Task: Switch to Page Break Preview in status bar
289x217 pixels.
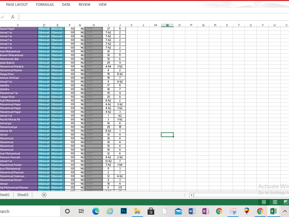Action: (x=286, y=202)
